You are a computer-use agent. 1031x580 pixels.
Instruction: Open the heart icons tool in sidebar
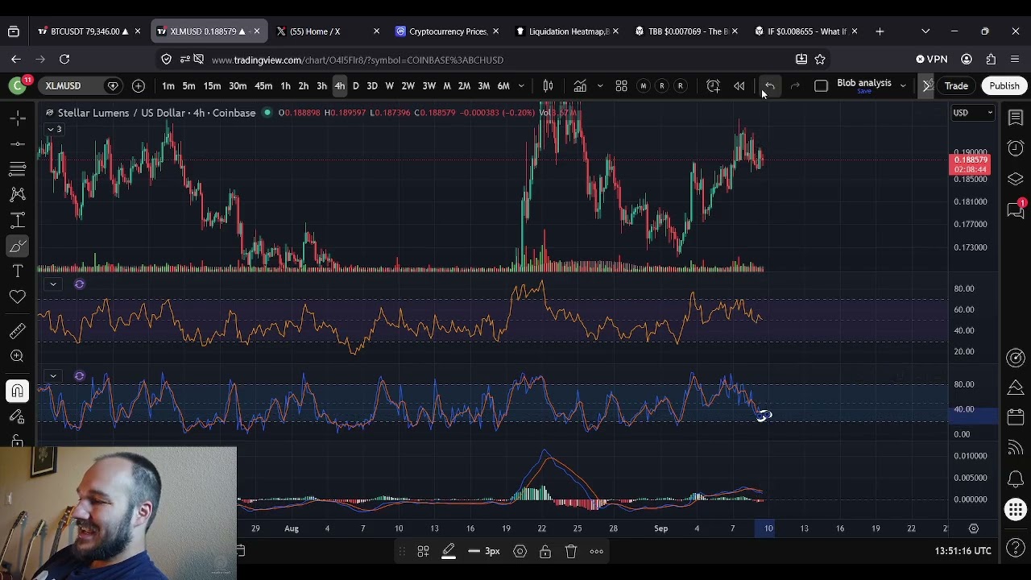click(x=17, y=297)
